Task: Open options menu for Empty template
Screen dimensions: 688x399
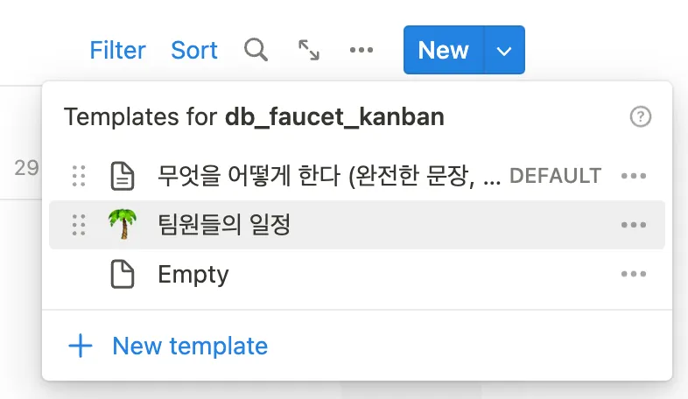Action: pos(633,274)
